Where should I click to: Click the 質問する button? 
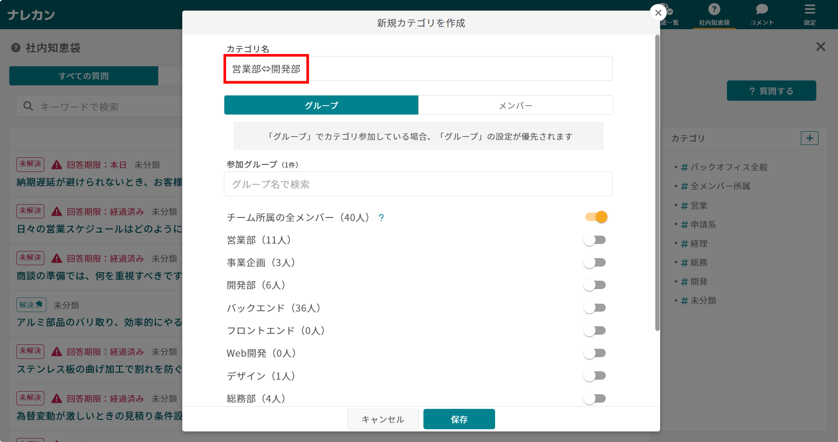(x=771, y=90)
